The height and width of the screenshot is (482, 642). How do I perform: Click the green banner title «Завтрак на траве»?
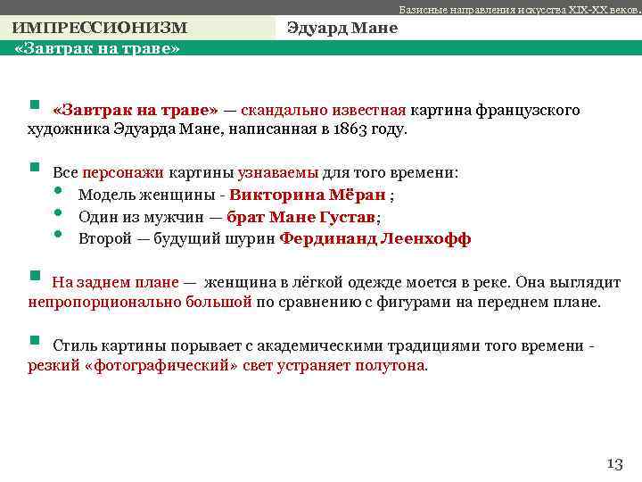click(x=97, y=48)
